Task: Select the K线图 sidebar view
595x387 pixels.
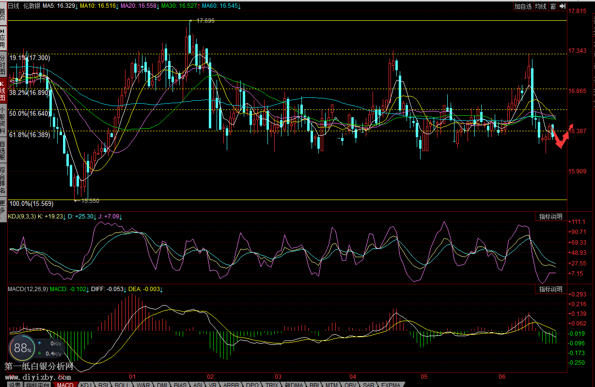Action: coord(3,90)
